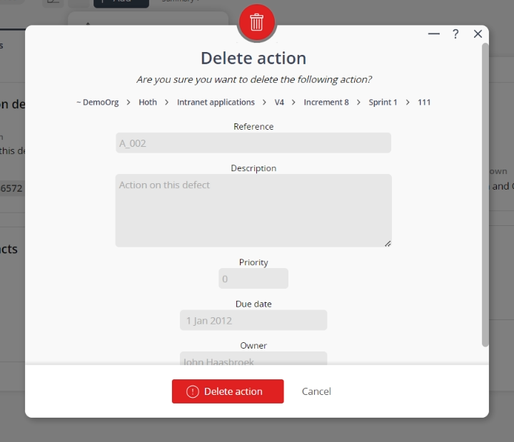Click the Due date field 1 Jan 2012
Viewport: 514px width, 442px height.
point(253,320)
